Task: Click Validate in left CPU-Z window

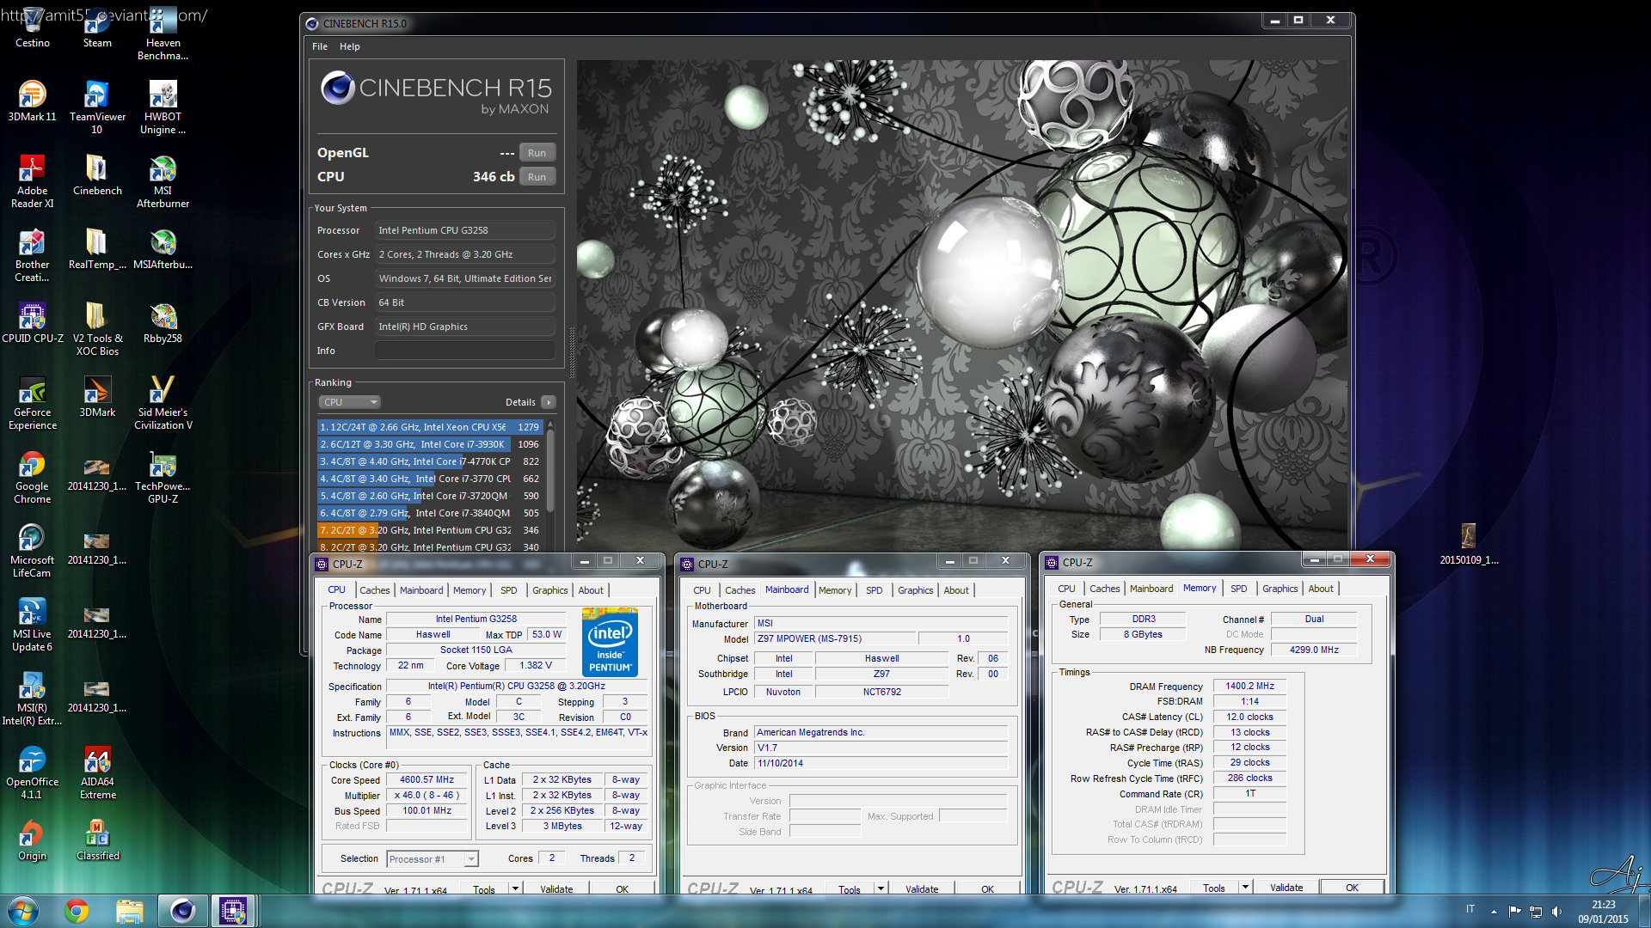Action: click(x=556, y=889)
